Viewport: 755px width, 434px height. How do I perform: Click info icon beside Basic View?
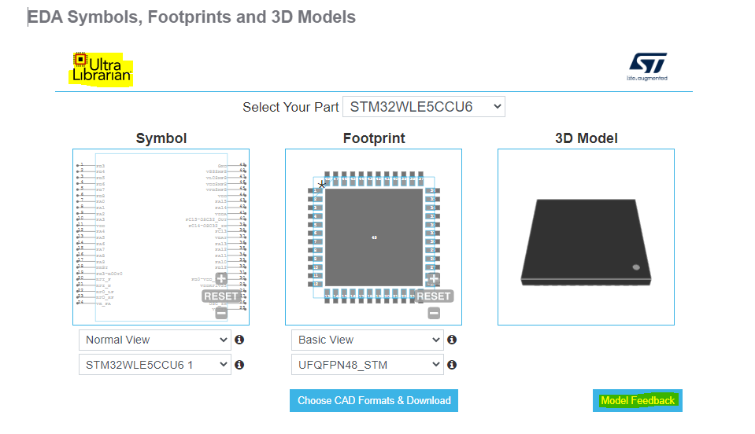pos(452,340)
